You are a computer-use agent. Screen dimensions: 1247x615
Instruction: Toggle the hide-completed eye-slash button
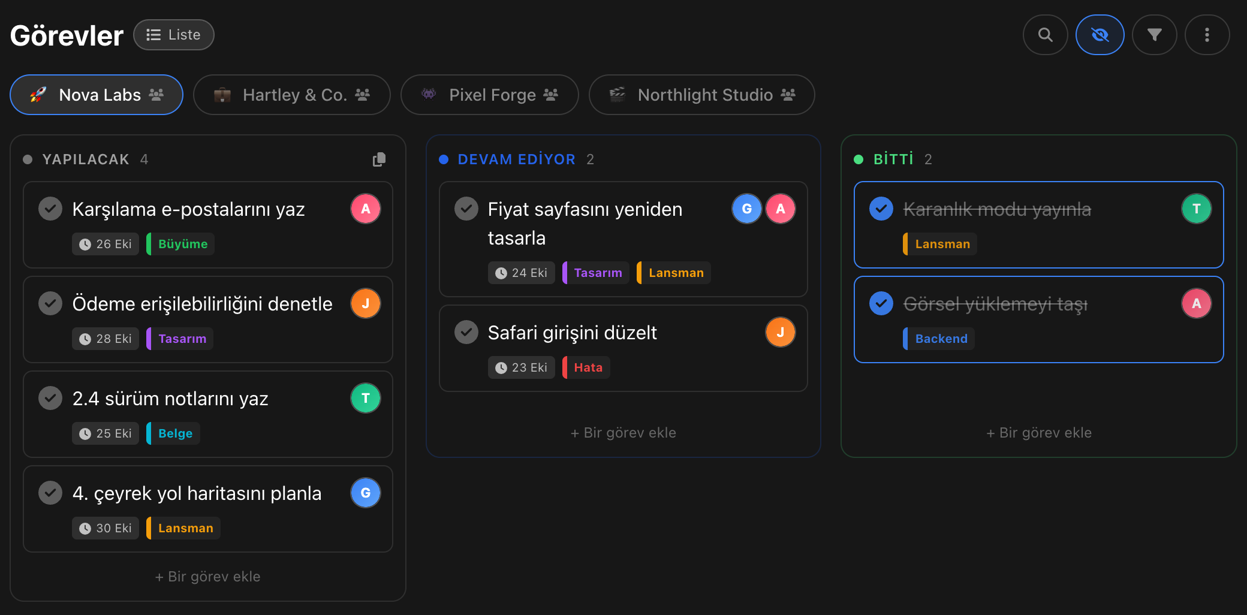(1100, 35)
